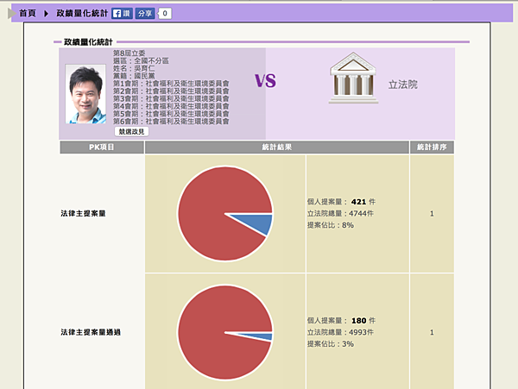The width and height of the screenshot is (518, 389).
Task: Click the 個人提案量 180 件 value
Action: click(341, 320)
